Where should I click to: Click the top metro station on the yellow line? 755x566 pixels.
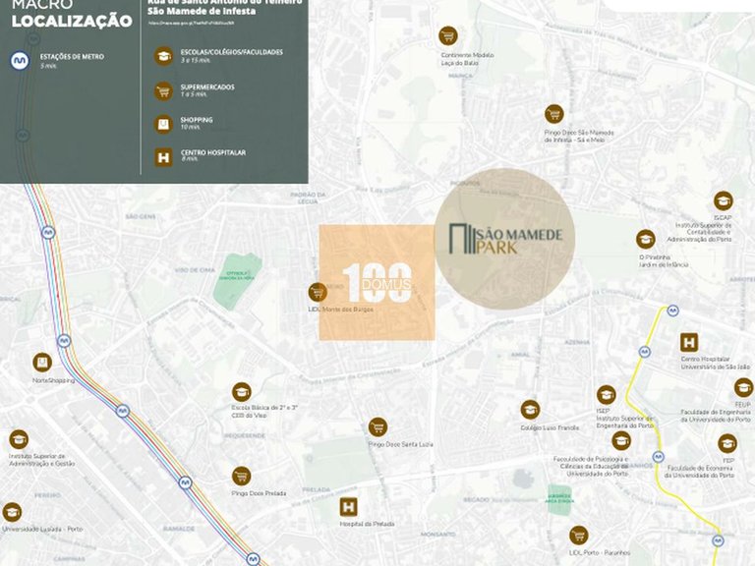coord(672,311)
